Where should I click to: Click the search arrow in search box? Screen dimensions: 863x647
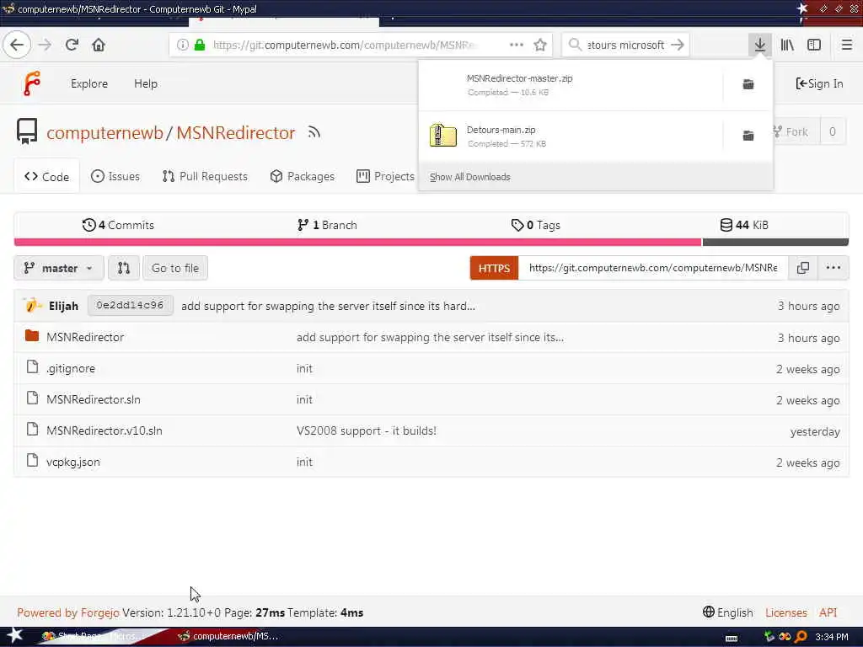(x=678, y=45)
